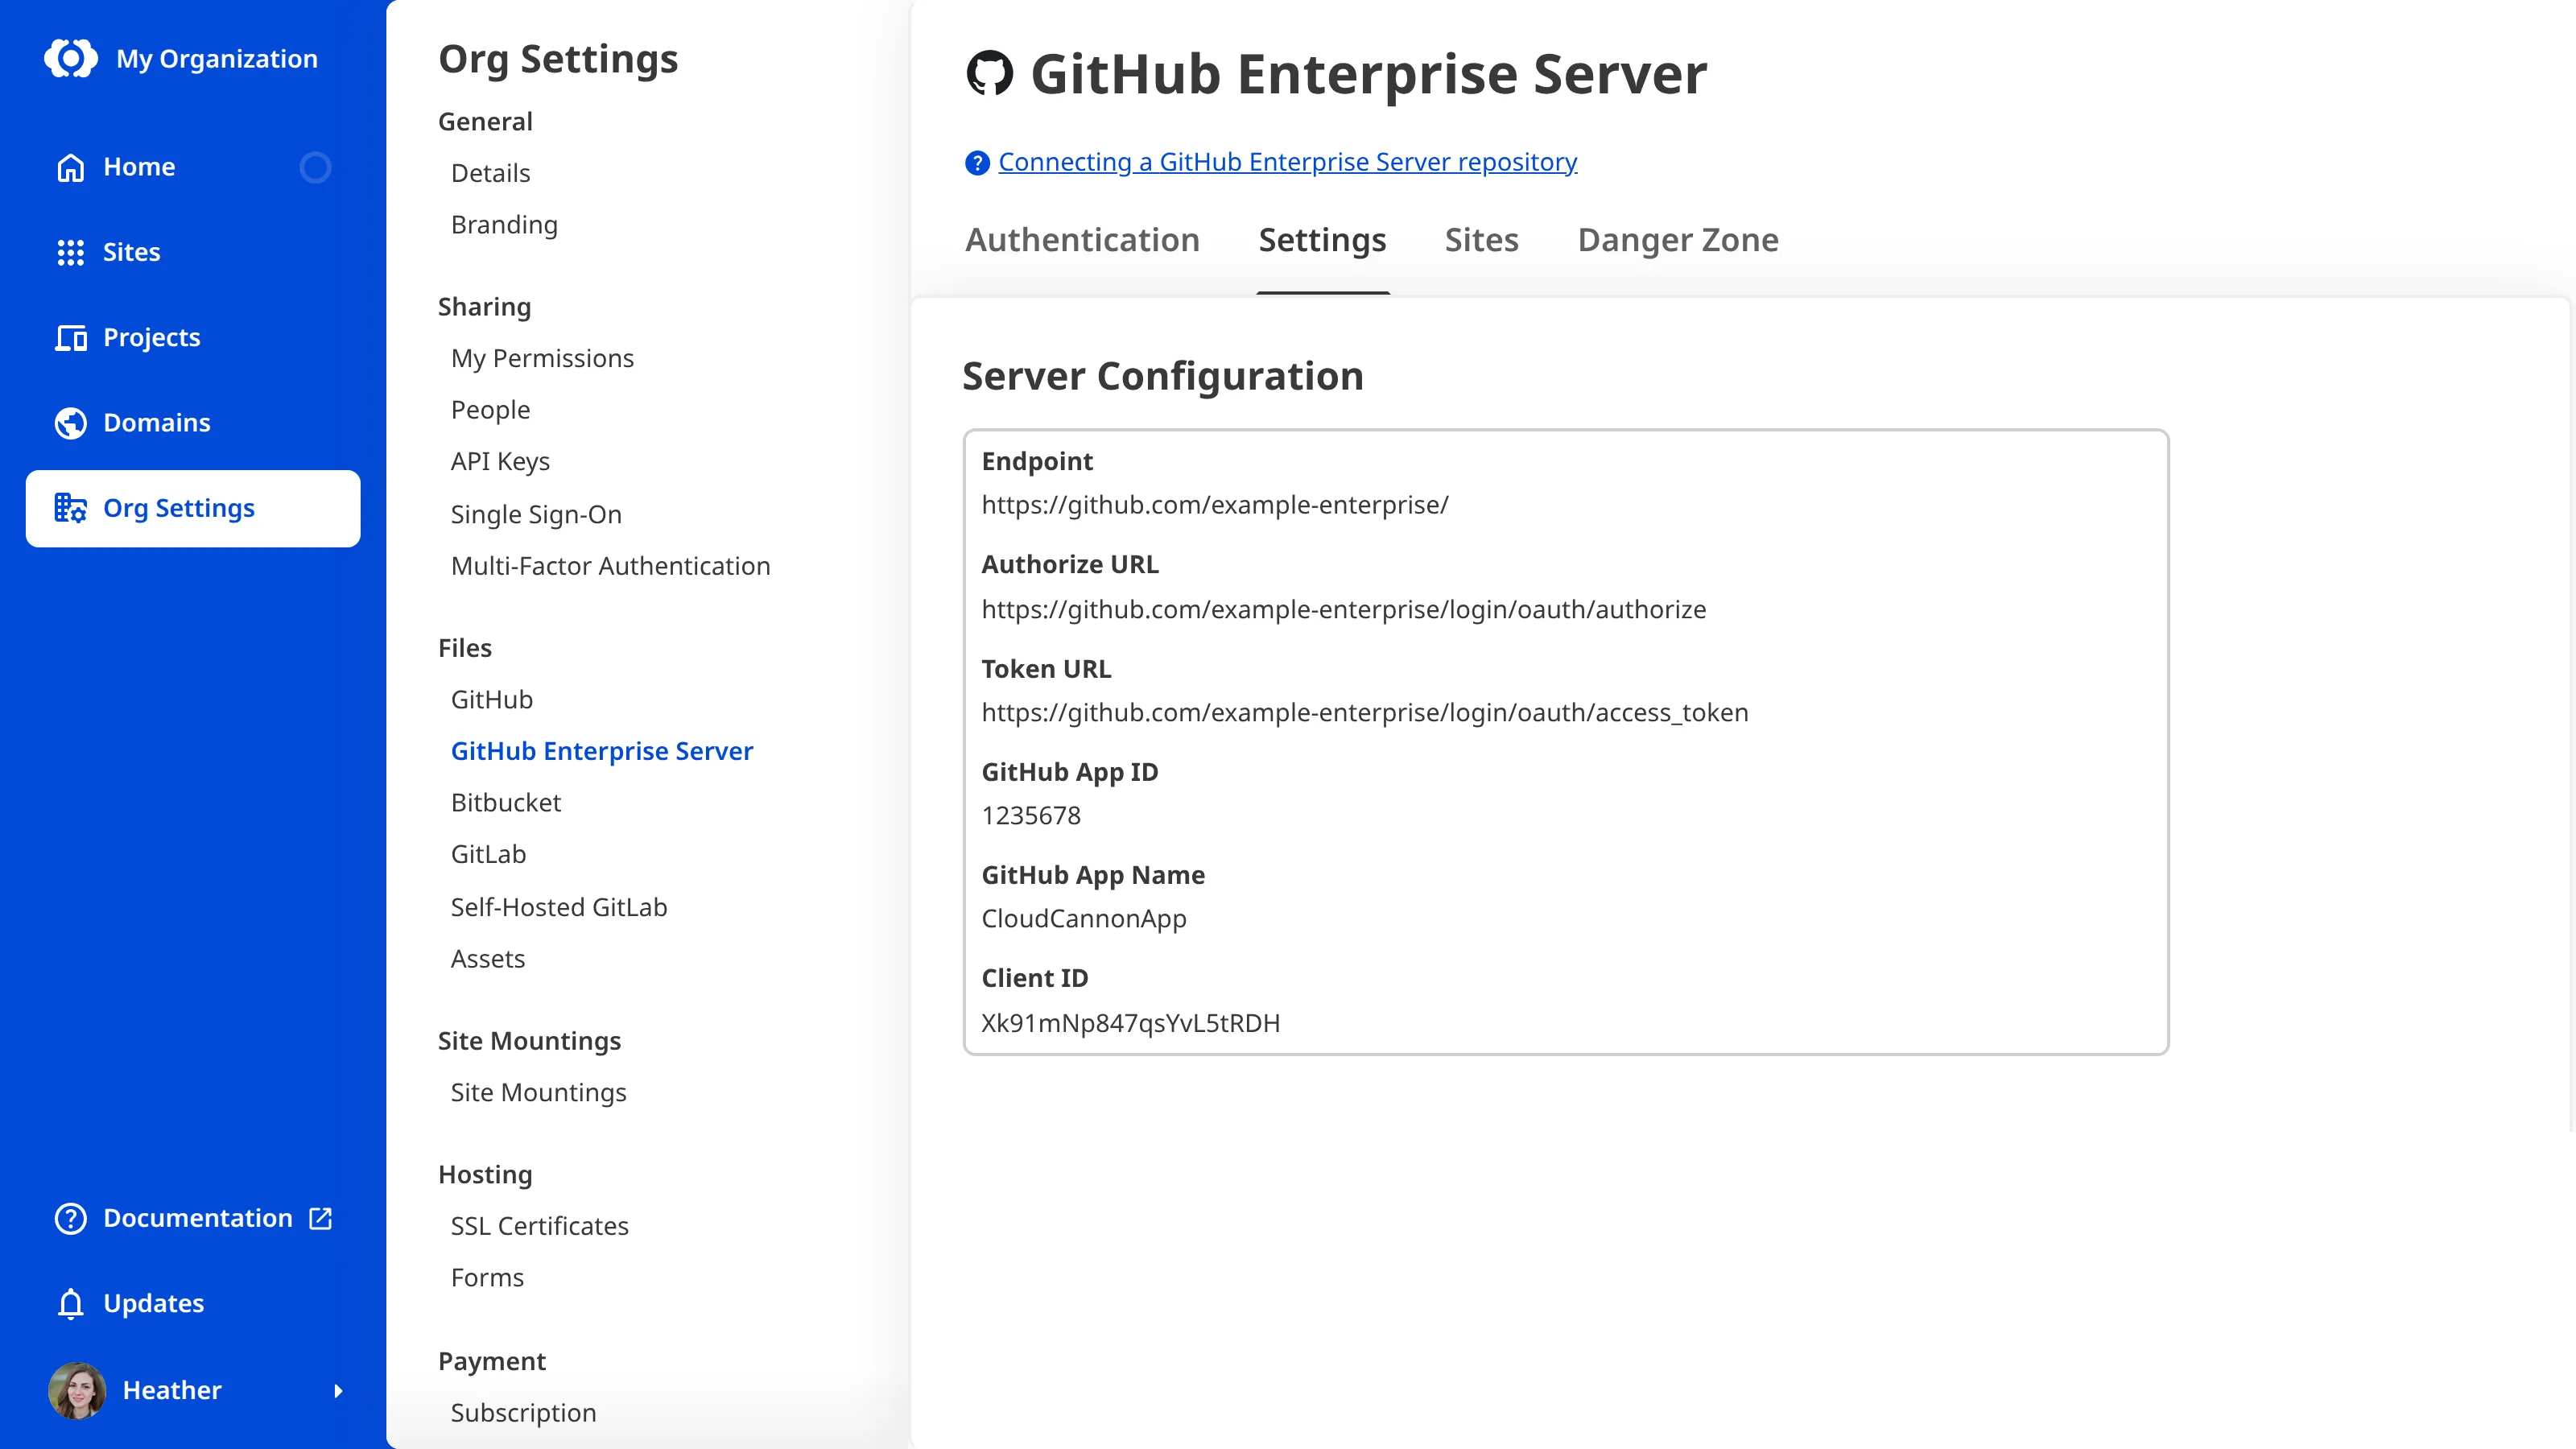Screen dimensions: 2576x1449
Task: Click the external link icon beside Documentation
Action: click(x=320, y=1218)
